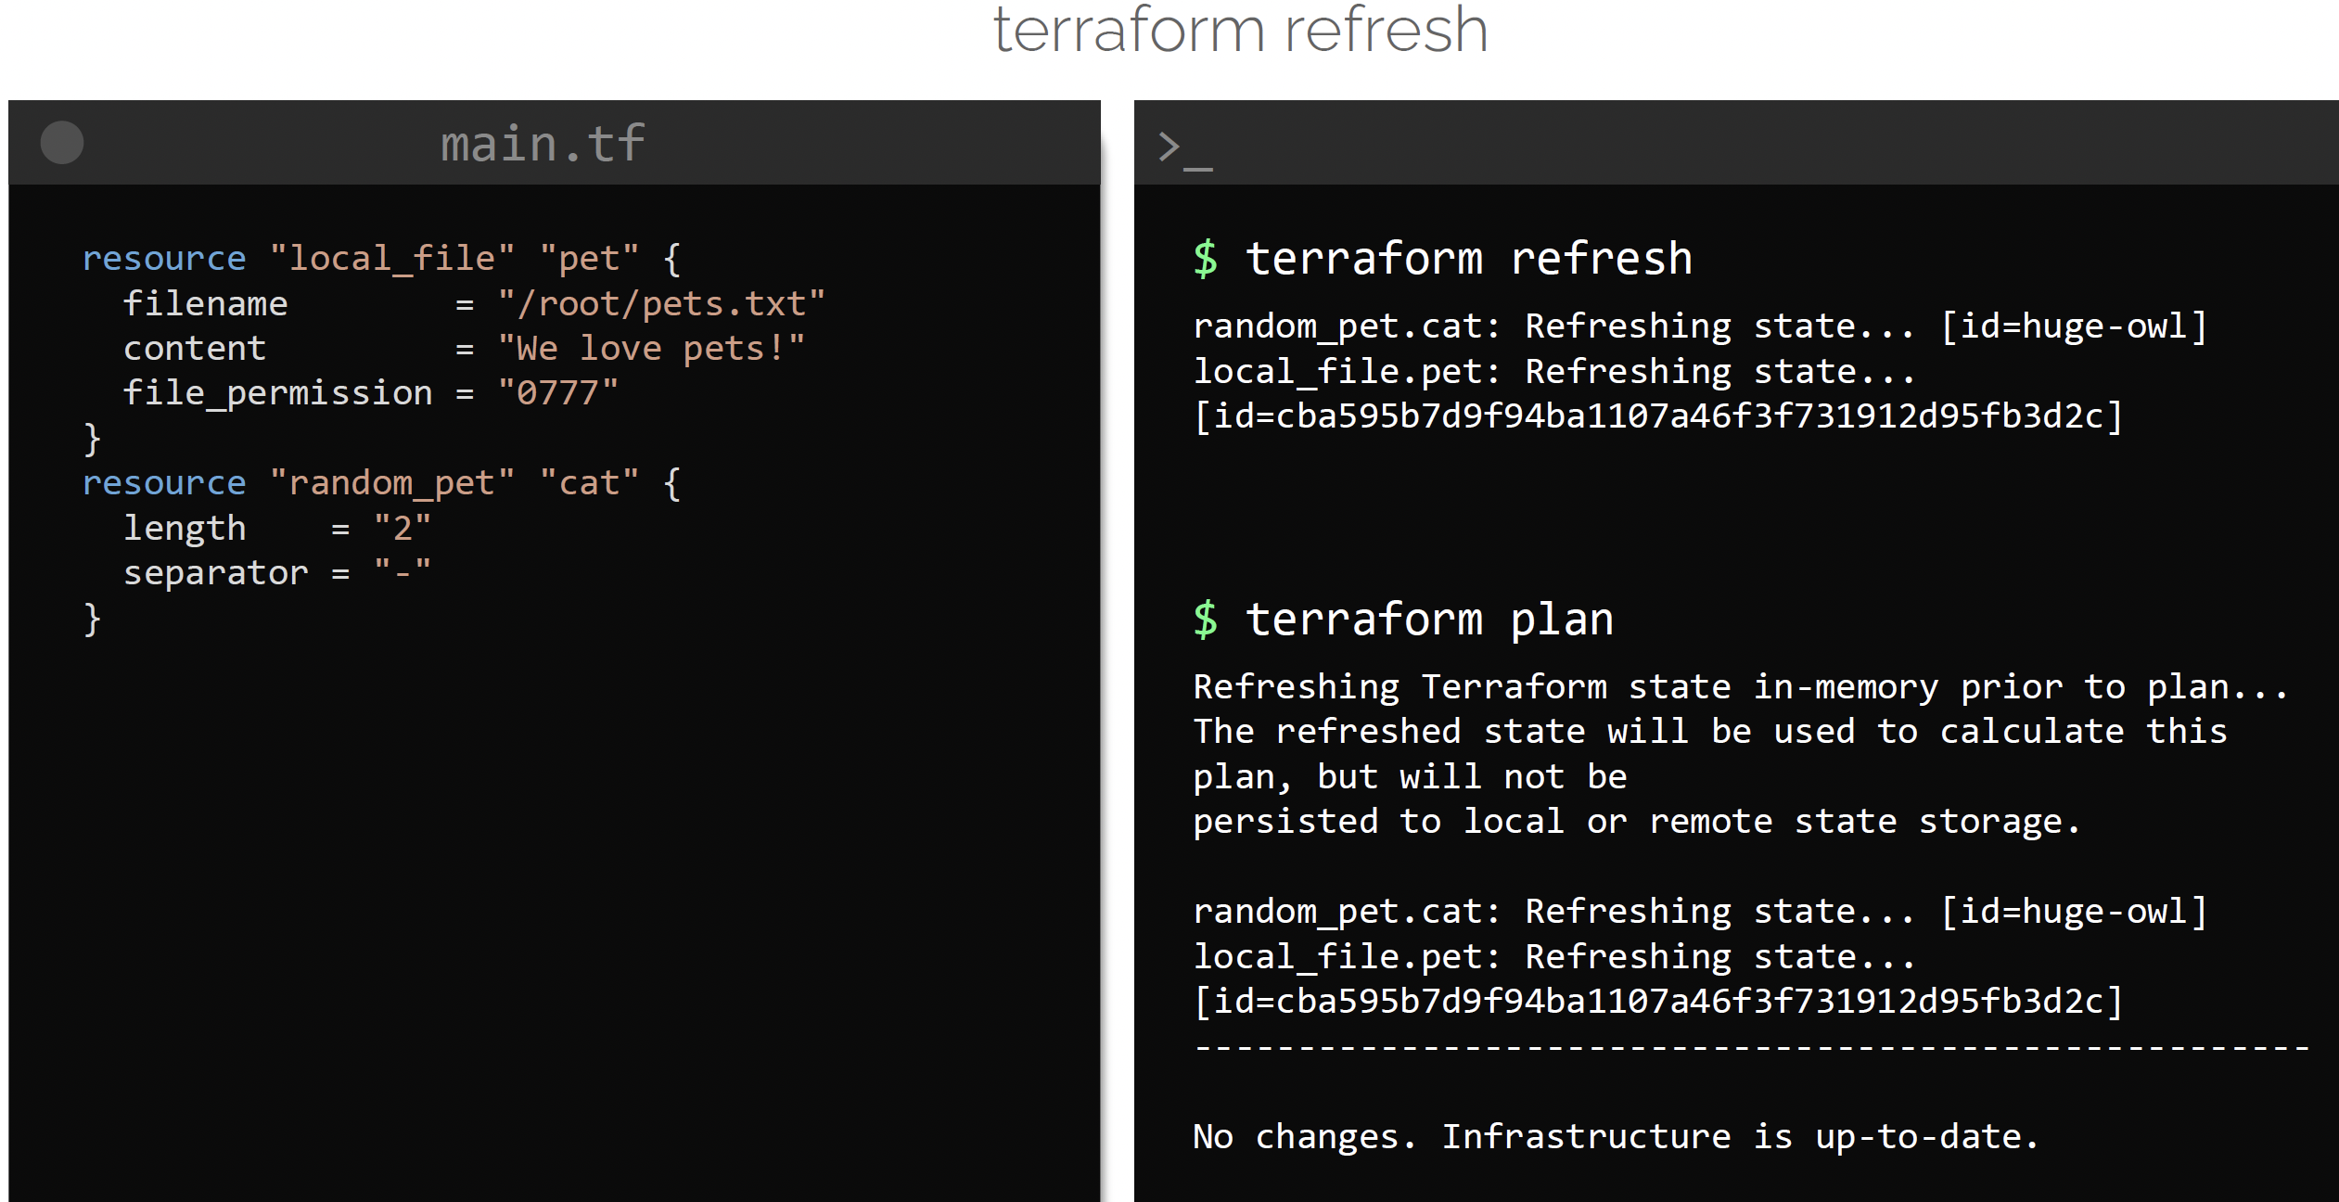Click the green dollar sign before terraform refresh
Viewport: 2339px width, 1202px height.
[x=1205, y=259]
